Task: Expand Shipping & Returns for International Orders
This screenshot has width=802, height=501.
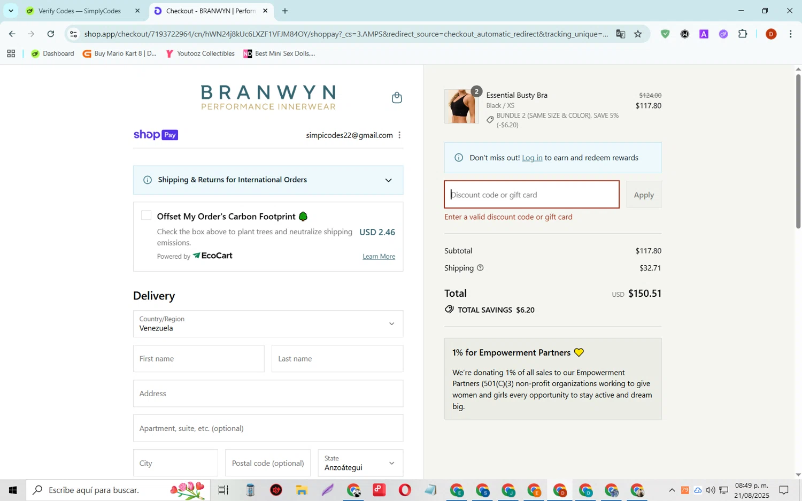Action: coord(268,180)
